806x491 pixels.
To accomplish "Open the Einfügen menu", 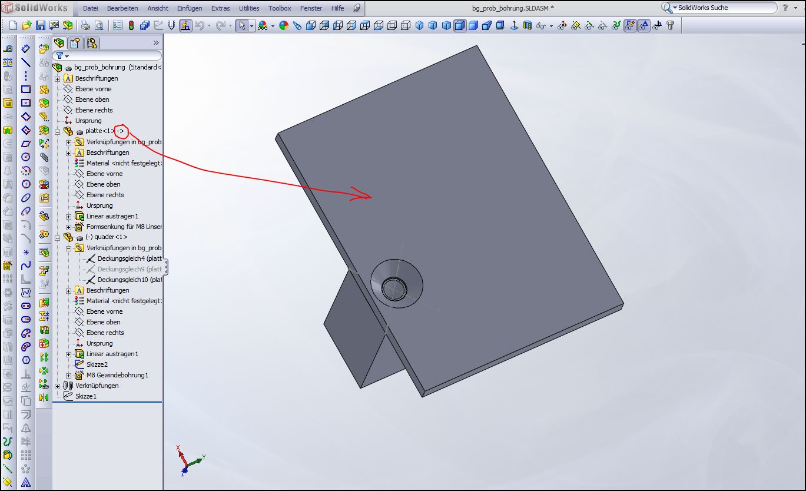I will tap(189, 8).
